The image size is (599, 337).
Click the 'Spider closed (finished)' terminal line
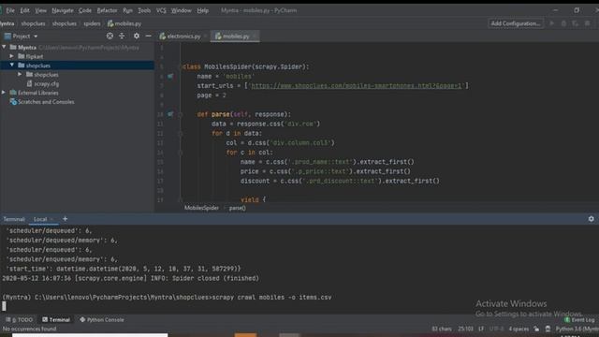pyautogui.click(x=131, y=278)
